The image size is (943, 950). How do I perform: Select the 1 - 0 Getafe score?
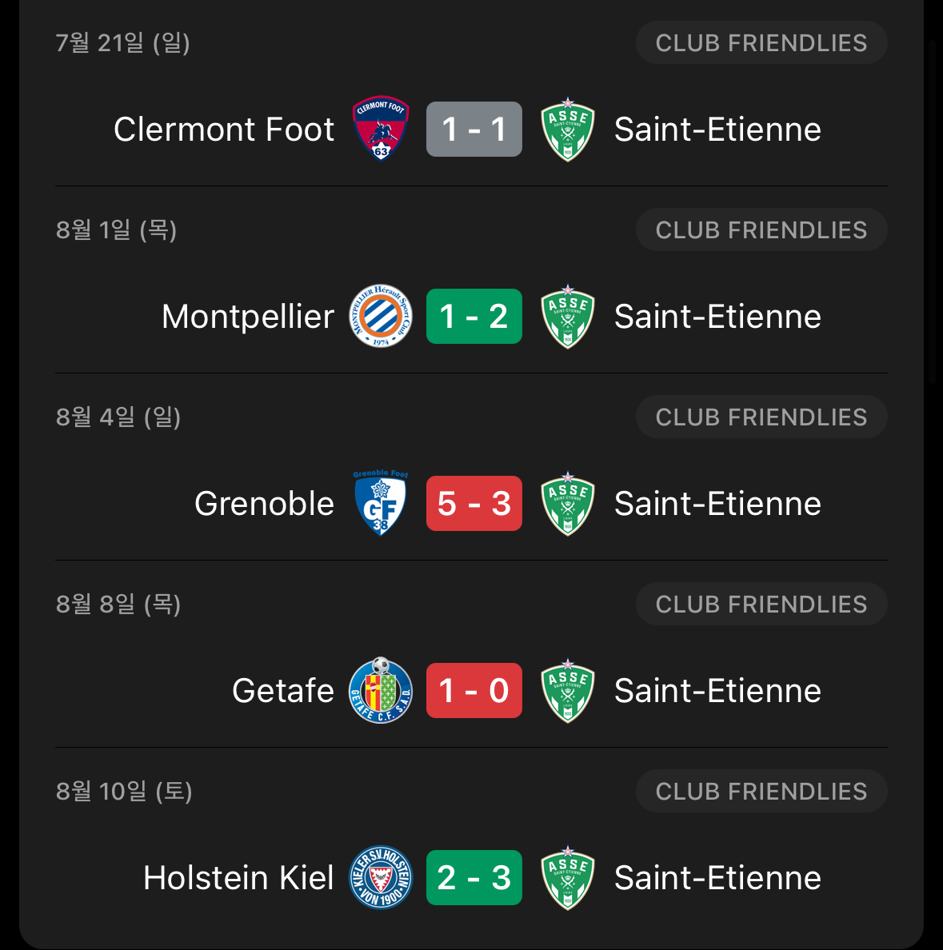[474, 691]
